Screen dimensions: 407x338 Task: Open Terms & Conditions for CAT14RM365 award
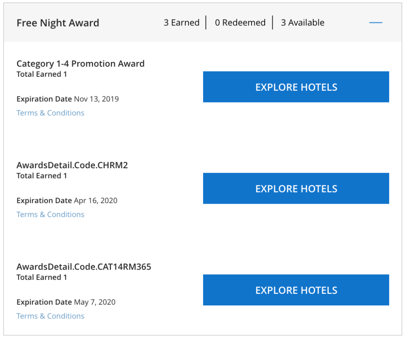click(x=50, y=316)
